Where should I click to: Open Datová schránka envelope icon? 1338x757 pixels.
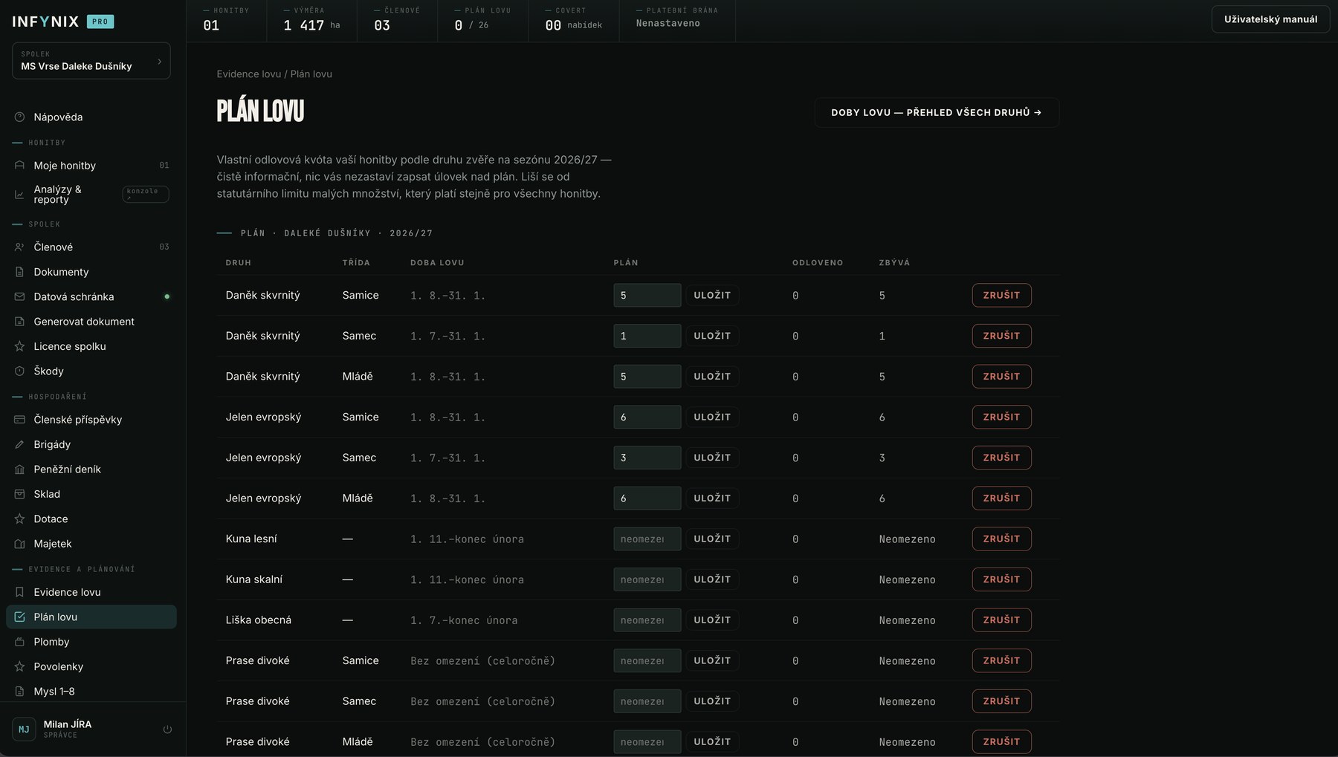(19, 297)
